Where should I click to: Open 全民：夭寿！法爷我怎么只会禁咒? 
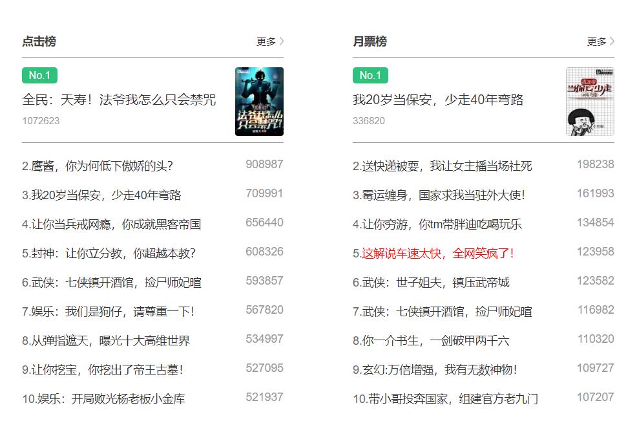pos(119,100)
